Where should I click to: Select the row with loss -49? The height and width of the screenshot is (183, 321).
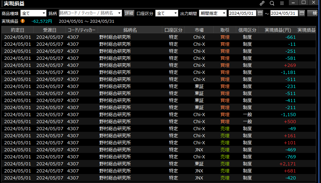[x=159, y=128]
